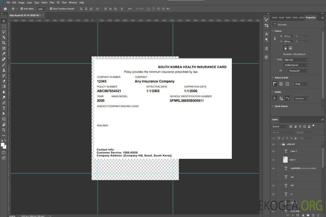Switch to the Actions panel tab
Screen dimensions: 326x217
pyautogui.click(x=302, y=17)
